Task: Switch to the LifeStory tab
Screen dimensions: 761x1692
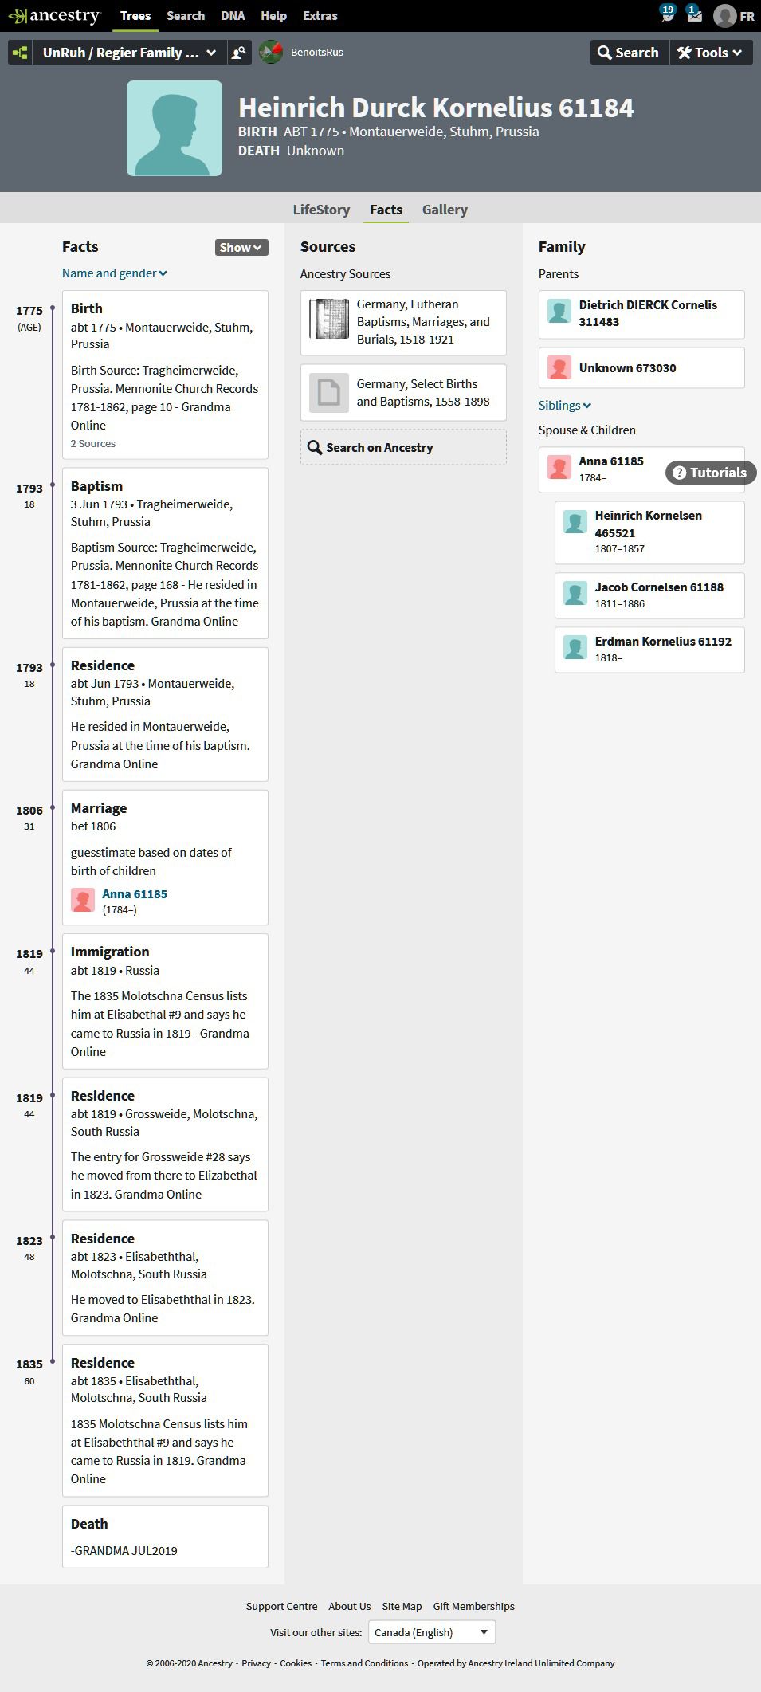Action: click(321, 210)
